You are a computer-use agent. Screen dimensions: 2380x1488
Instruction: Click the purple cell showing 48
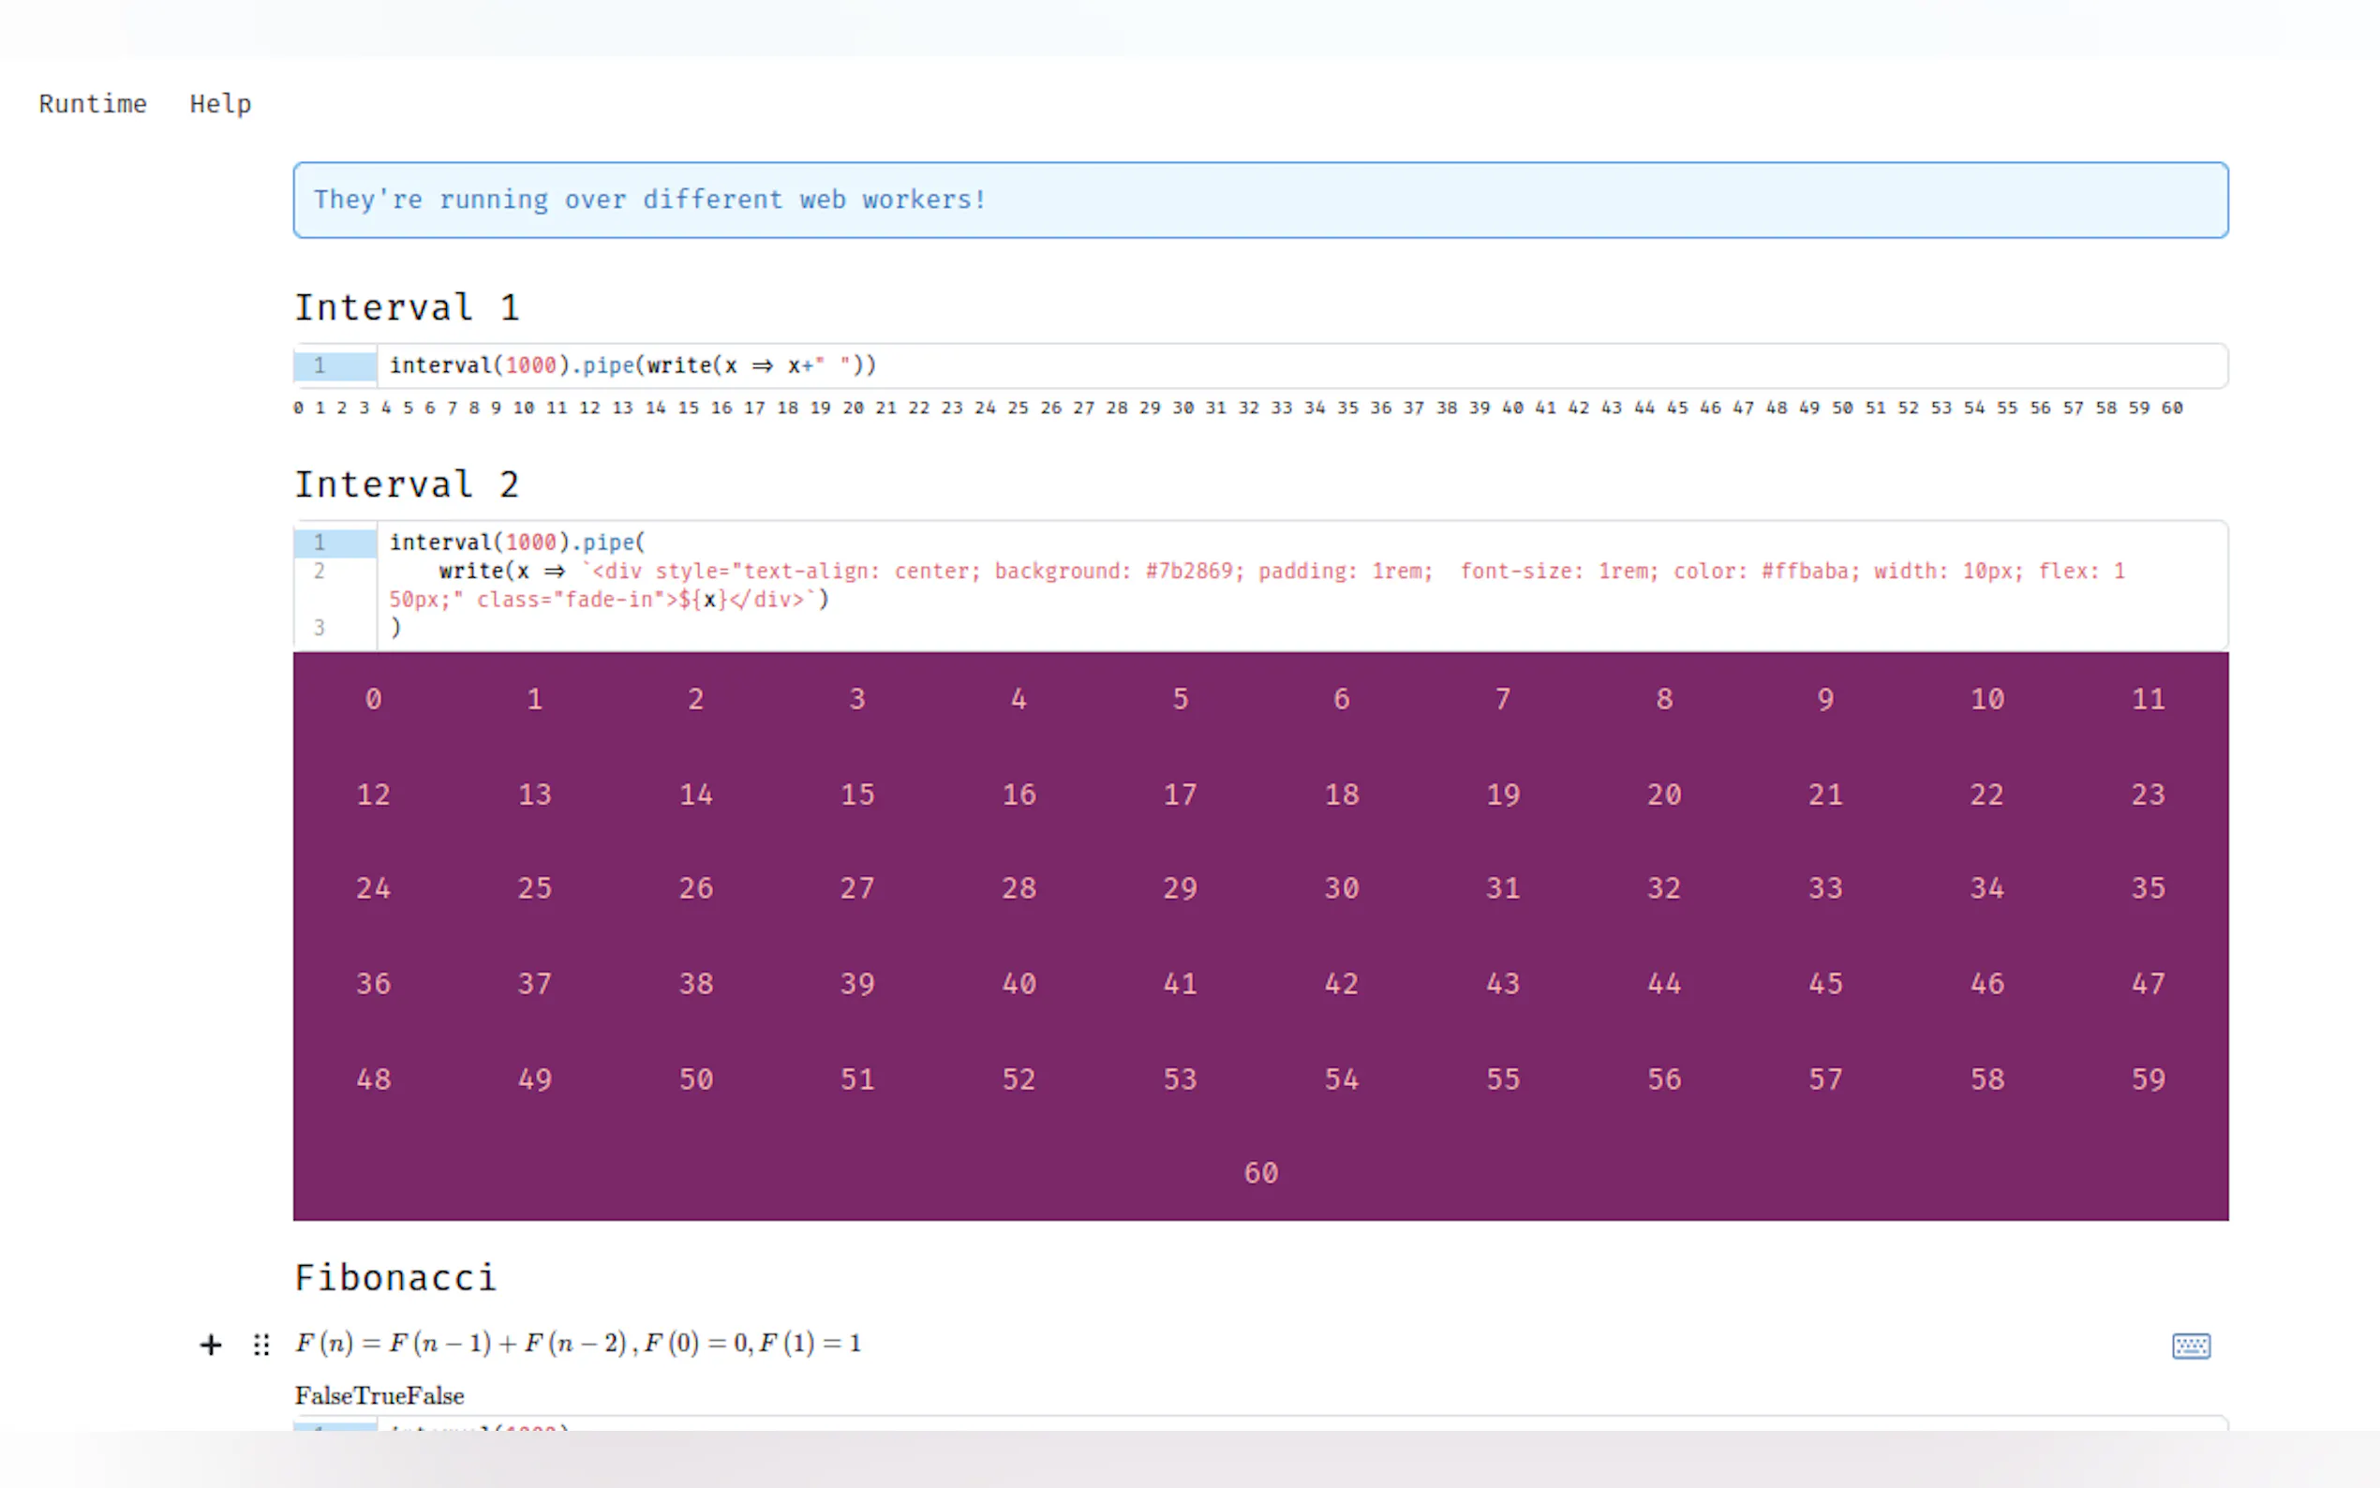pos(374,1079)
